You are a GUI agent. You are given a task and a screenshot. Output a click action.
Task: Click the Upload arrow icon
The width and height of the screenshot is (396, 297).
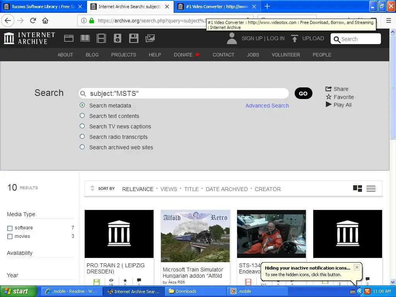[294, 38]
